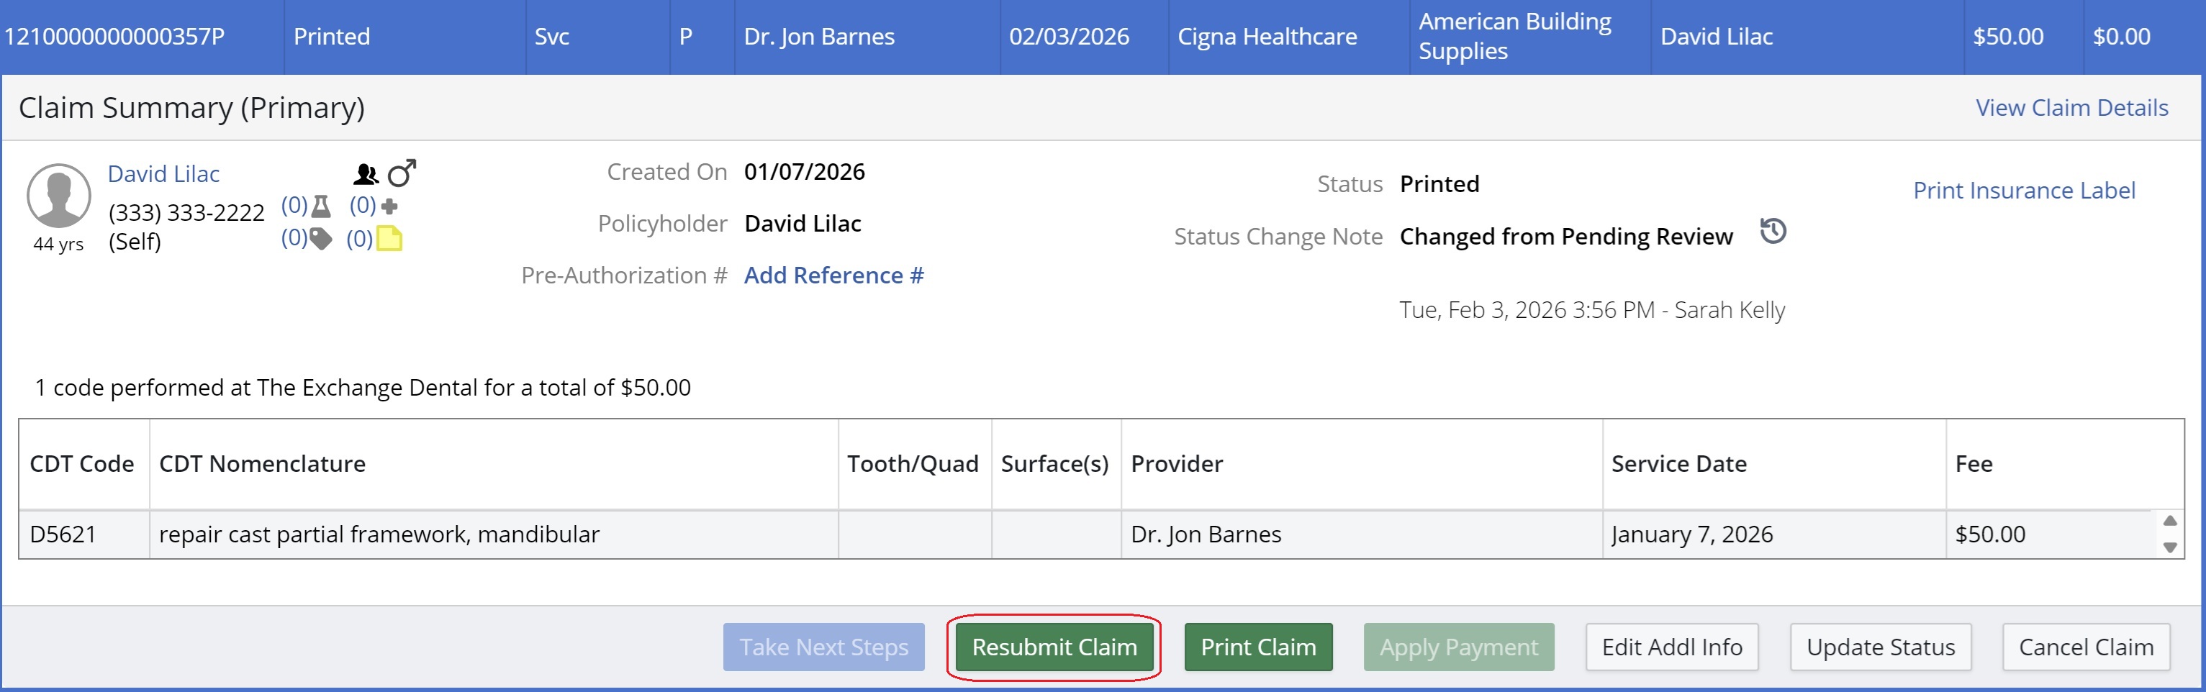Click Add Reference # link
Image resolution: width=2206 pixels, height=692 pixels.
[x=833, y=276]
